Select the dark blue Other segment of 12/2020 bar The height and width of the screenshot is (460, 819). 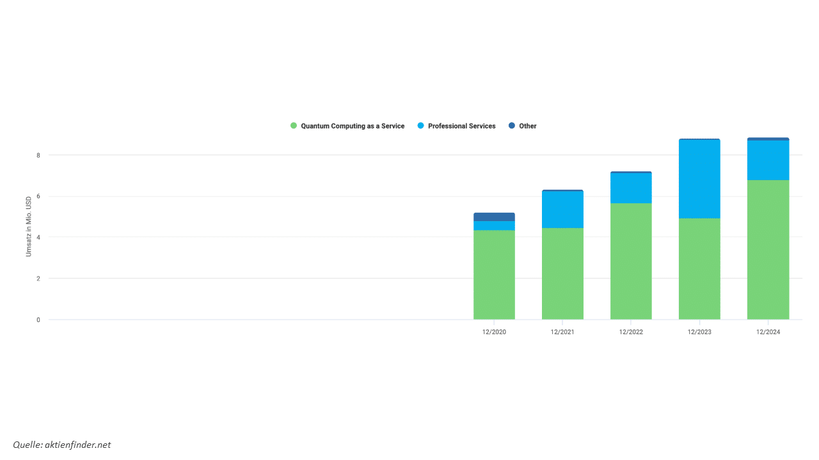pyautogui.click(x=494, y=217)
